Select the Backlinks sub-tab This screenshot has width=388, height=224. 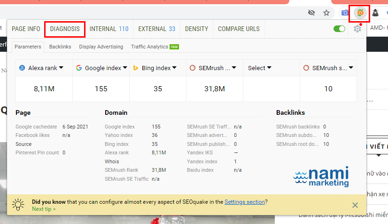coord(60,47)
